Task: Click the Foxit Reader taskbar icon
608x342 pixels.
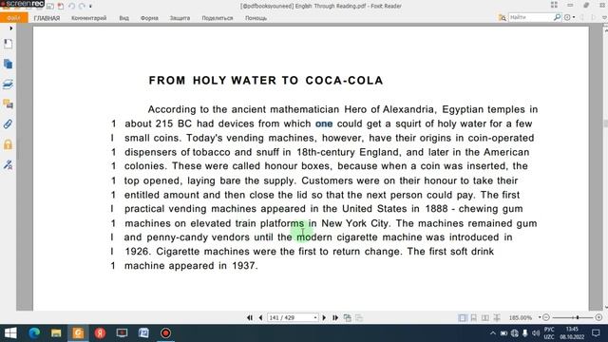Action: 78,333
